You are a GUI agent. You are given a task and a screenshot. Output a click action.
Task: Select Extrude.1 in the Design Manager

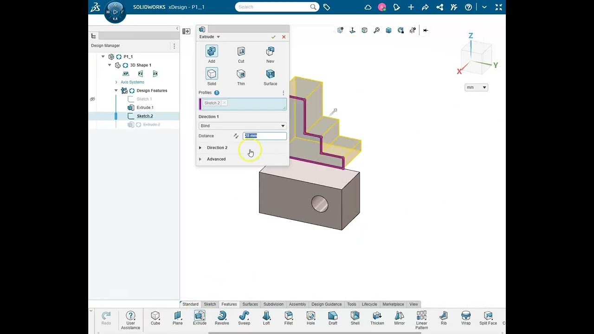pyautogui.click(x=145, y=108)
